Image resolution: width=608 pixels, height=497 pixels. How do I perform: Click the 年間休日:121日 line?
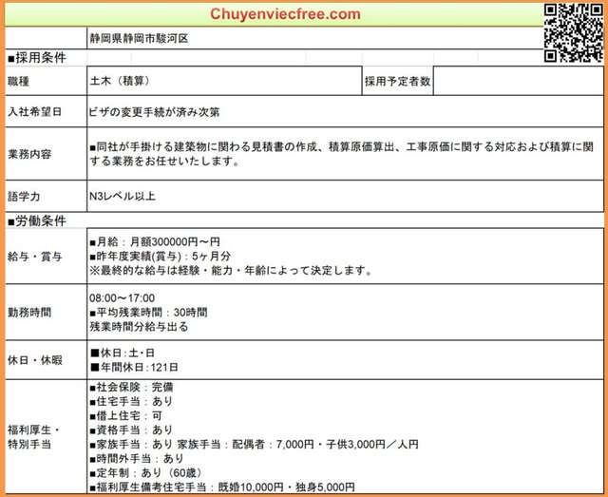pyautogui.click(x=133, y=366)
